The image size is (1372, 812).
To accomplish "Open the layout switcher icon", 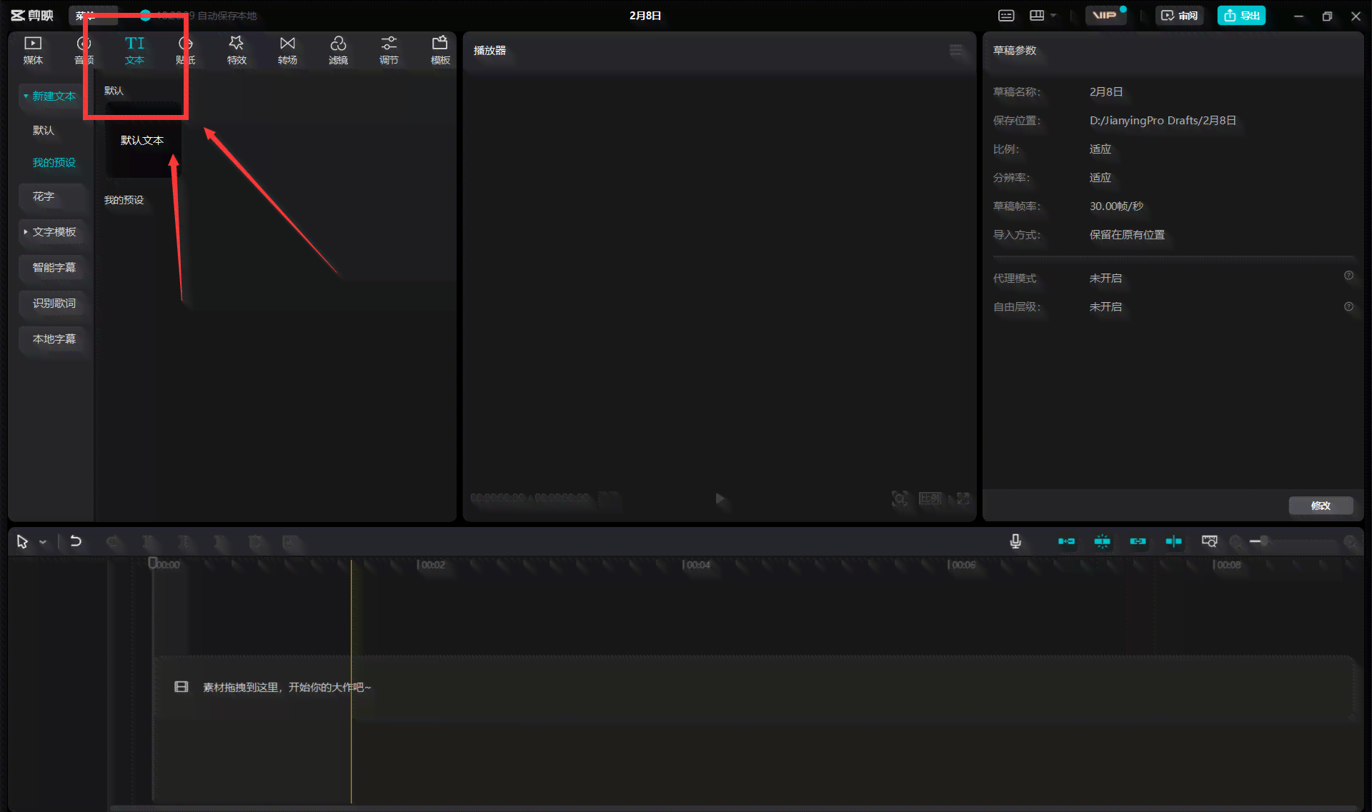I will pyautogui.click(x=1037, y=16).
